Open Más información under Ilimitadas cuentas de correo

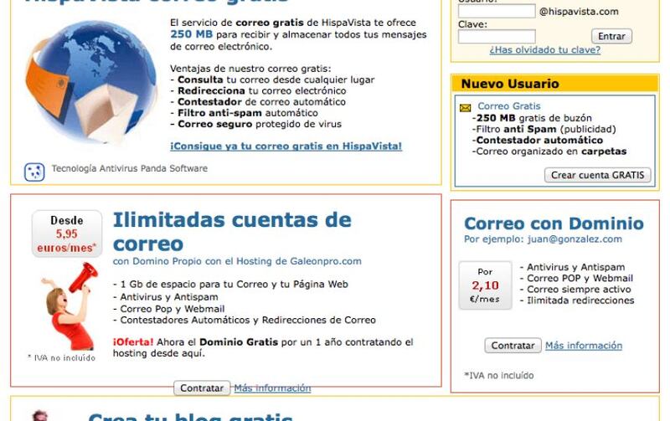pos(272,388)
